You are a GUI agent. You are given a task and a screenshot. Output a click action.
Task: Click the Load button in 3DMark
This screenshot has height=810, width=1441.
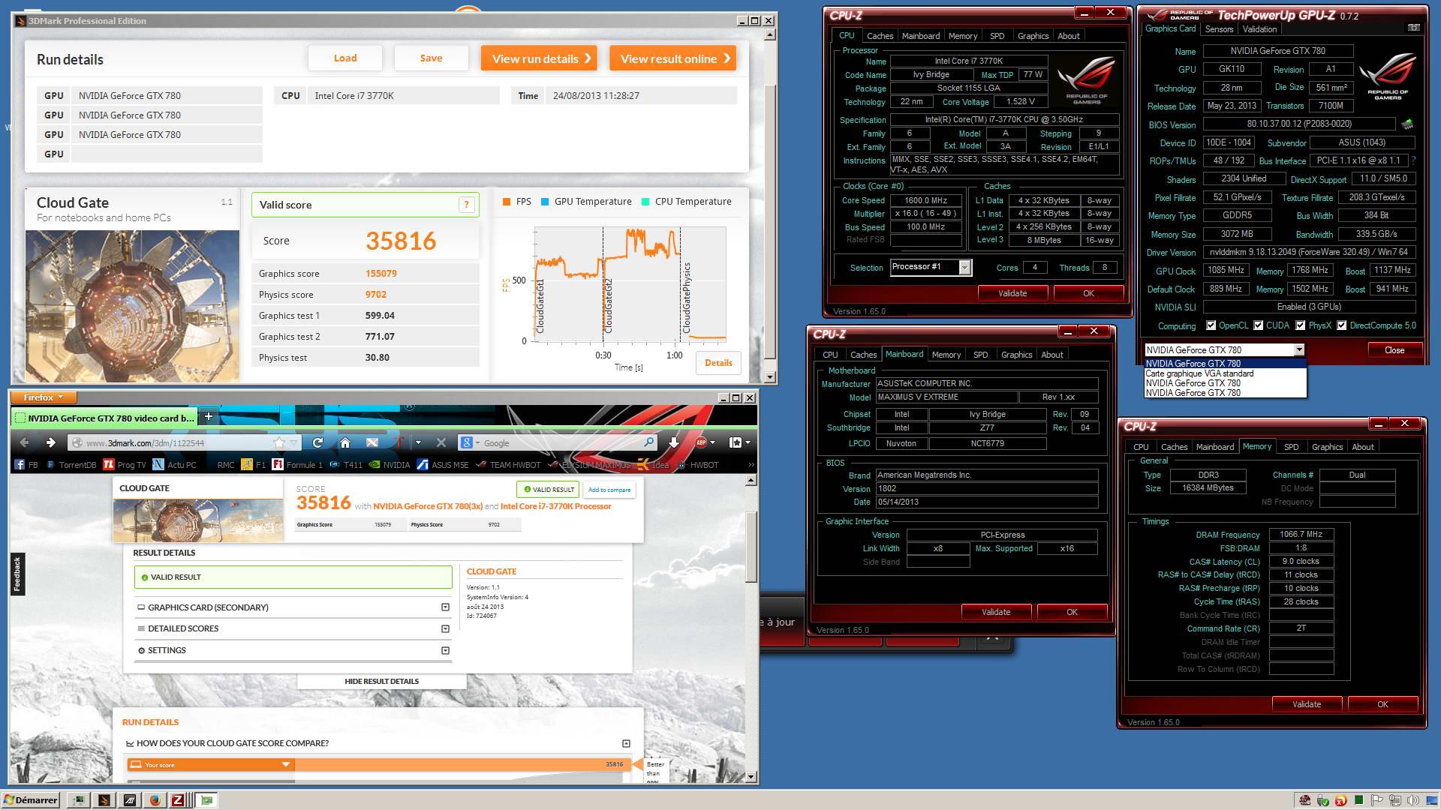(345, 58)
